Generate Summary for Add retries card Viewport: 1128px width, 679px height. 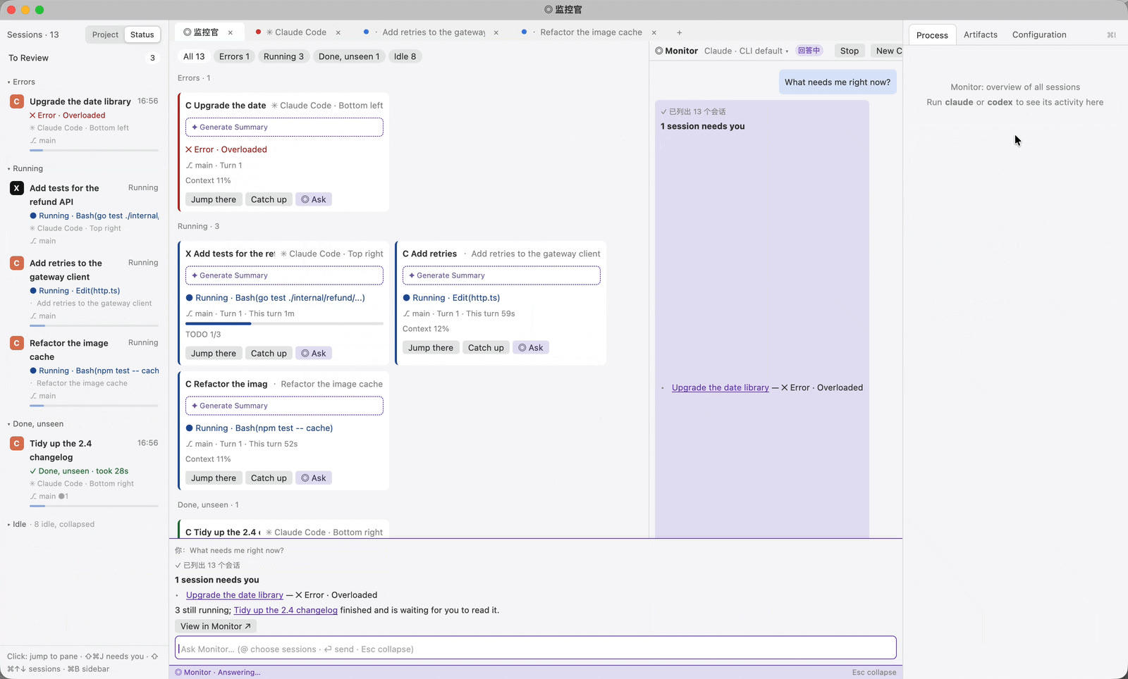(501, 275)
